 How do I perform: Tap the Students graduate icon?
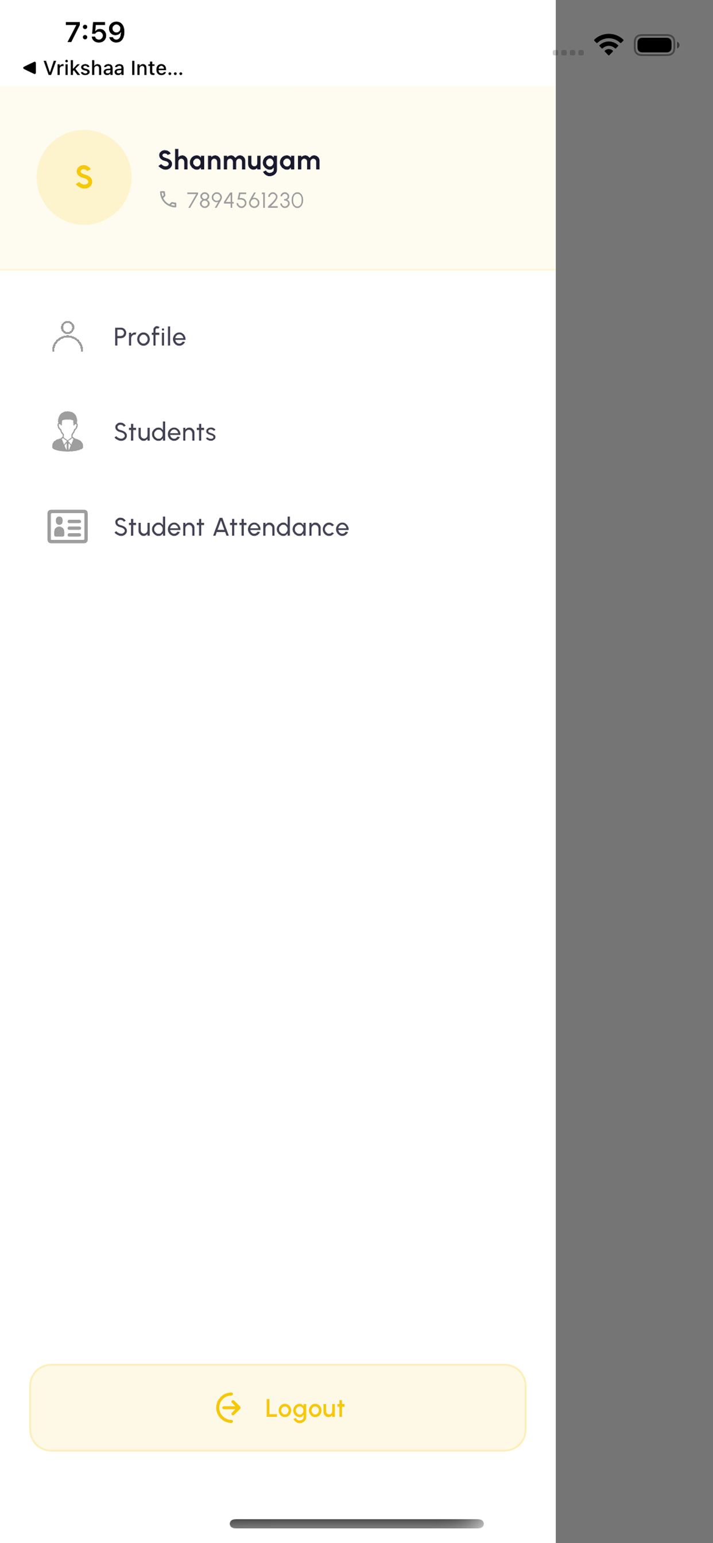point(67,431)
